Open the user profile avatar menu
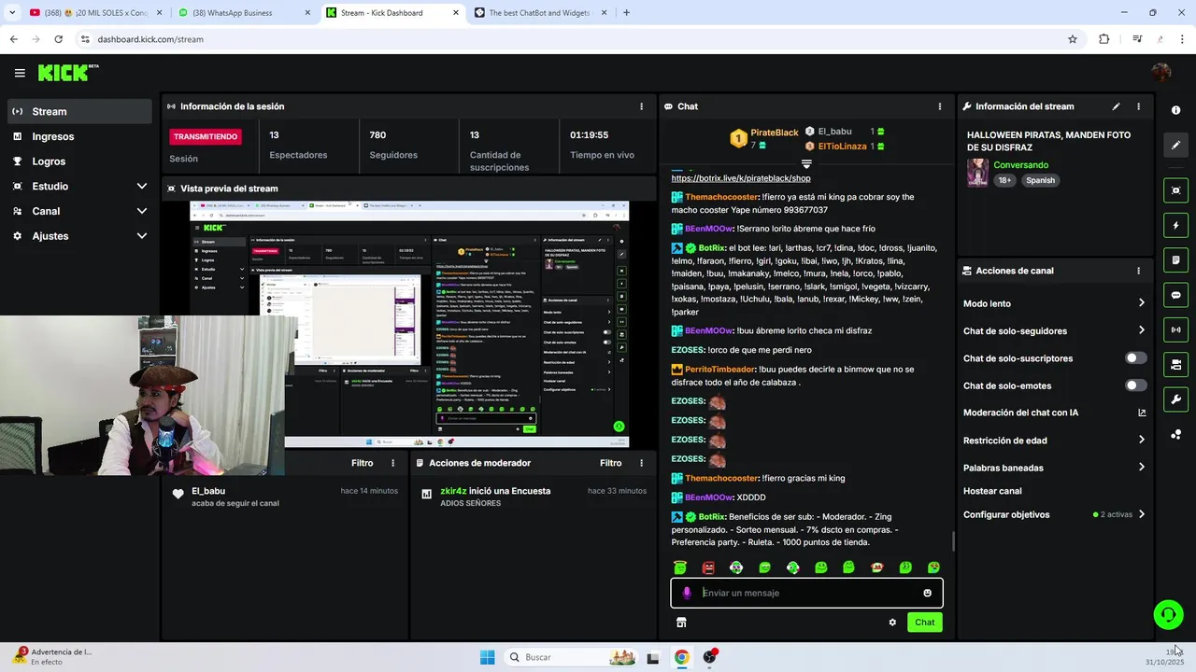Image resolution: width=1196 pixels, height=672 pixels. coord(1161,73)
